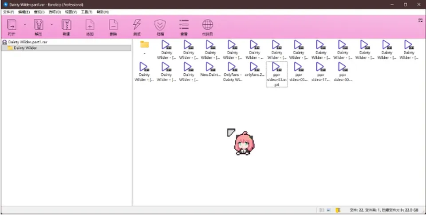Click the 测试 (Test) lightning icon

tap(137, 25)
